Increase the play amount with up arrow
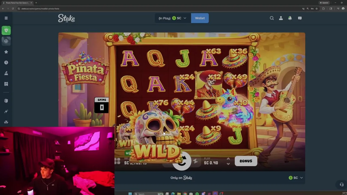Image resolution: width=347 pixels, height=195 pixels. 228,159
